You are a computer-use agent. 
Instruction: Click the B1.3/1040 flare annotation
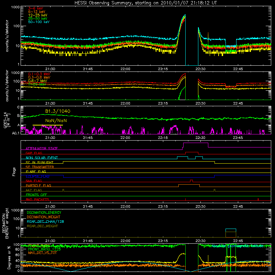tap(58, 111)
